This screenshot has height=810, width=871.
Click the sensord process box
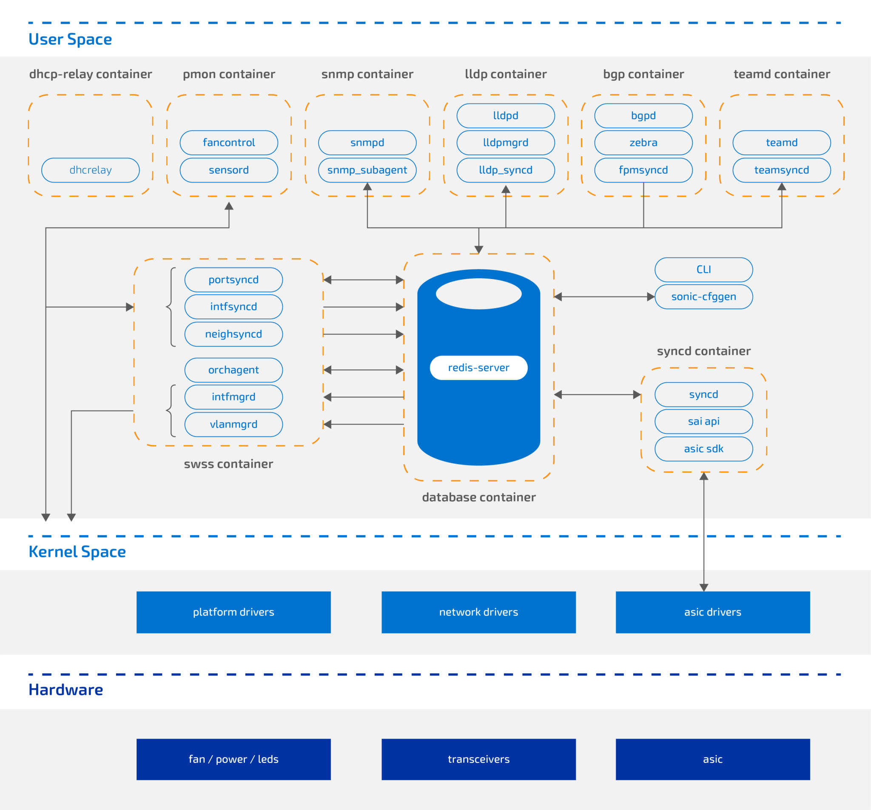pyautogui.click(x=229, y=170)
